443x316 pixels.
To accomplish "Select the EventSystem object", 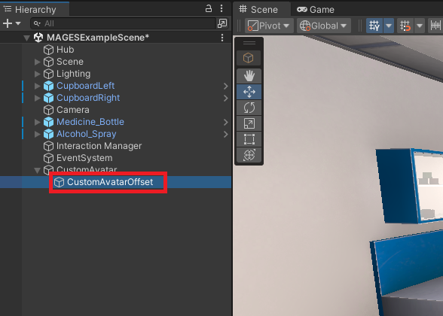I will coord(84,158).
